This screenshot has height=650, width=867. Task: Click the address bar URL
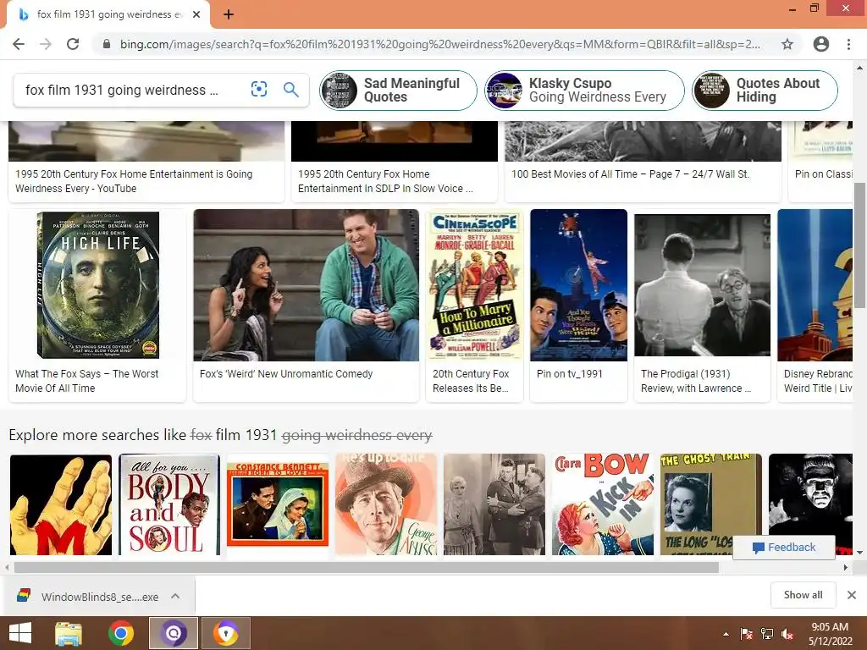click(x=440, y=44)
